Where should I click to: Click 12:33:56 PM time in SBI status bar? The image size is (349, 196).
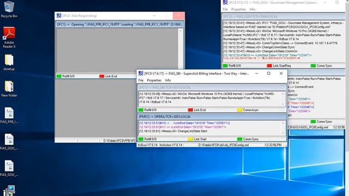273,145
